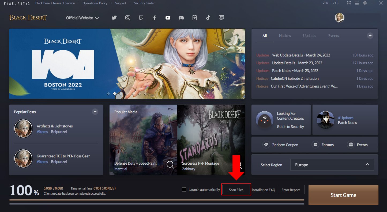Select the second banner carousel dot
The width and height of the screenshot is (387, 212).
[115, 94]
